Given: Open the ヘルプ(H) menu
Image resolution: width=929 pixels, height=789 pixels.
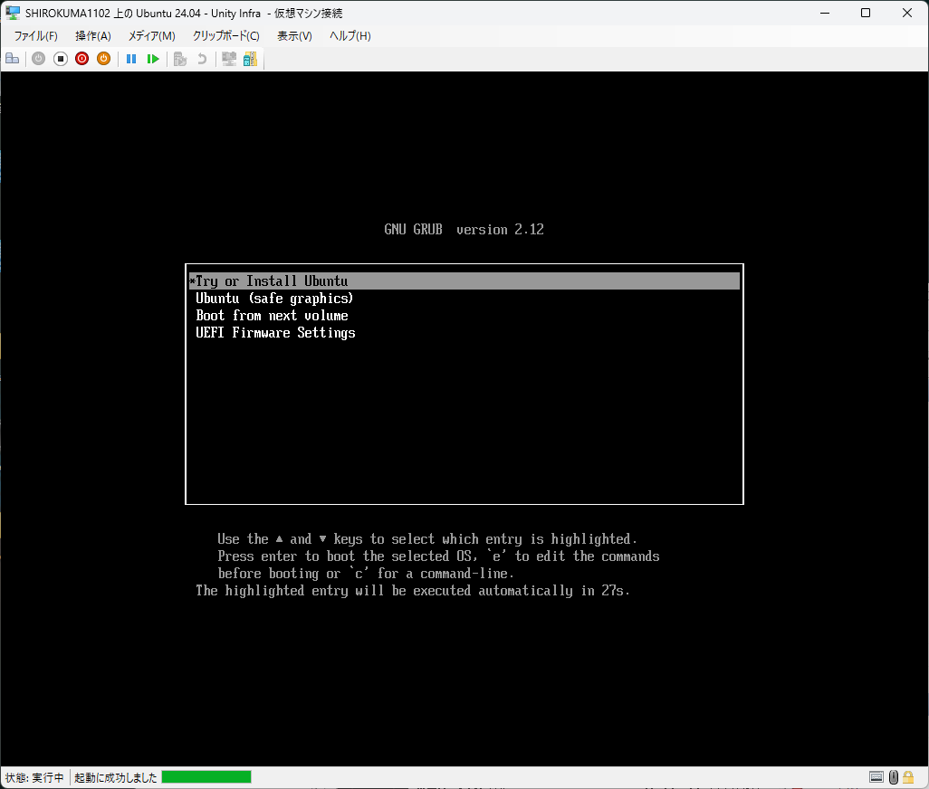Looking at the screenshot, I should (350, 36).
